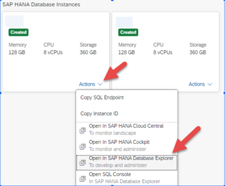Click the Created badge on second instance
The width and height of the screenshot is (225, 186).
coord(128,32)
